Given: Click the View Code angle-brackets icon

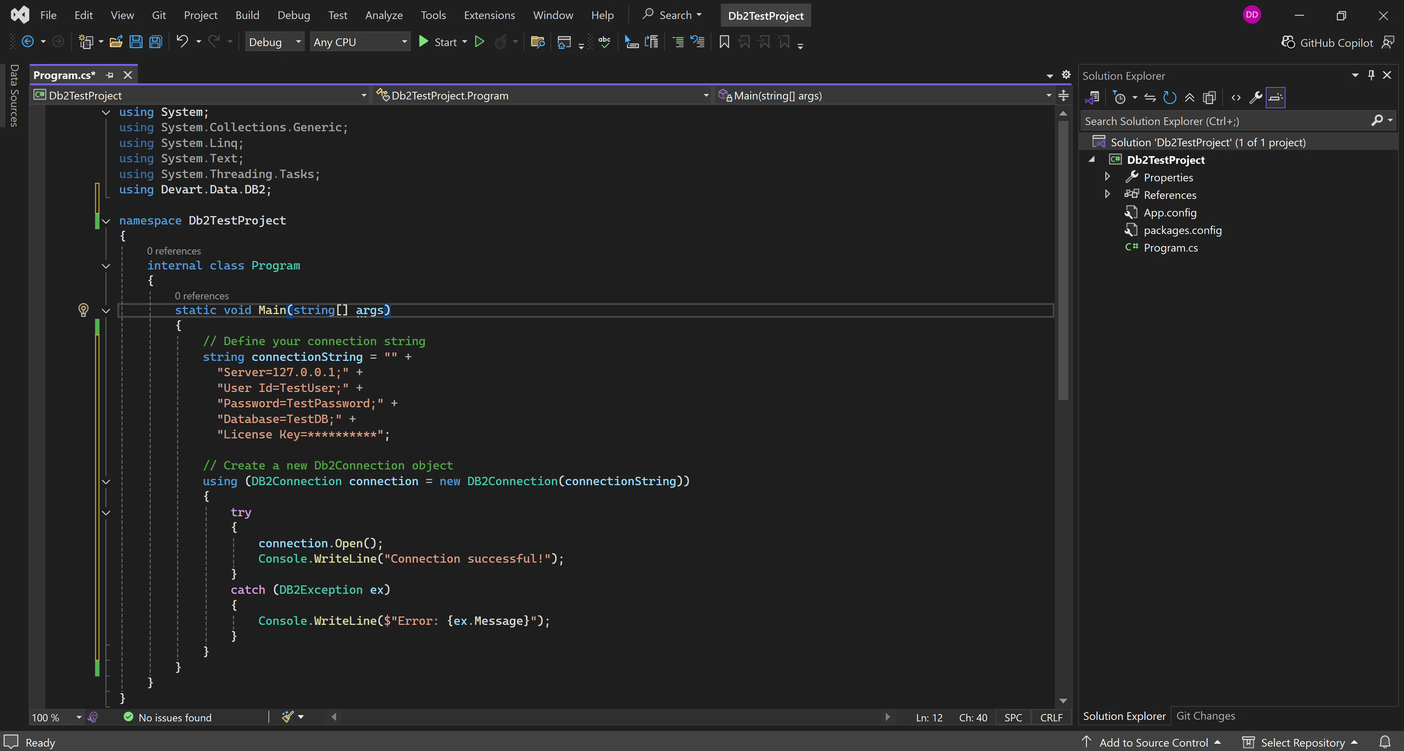Looking at the screenshot, I should 1236,98.
